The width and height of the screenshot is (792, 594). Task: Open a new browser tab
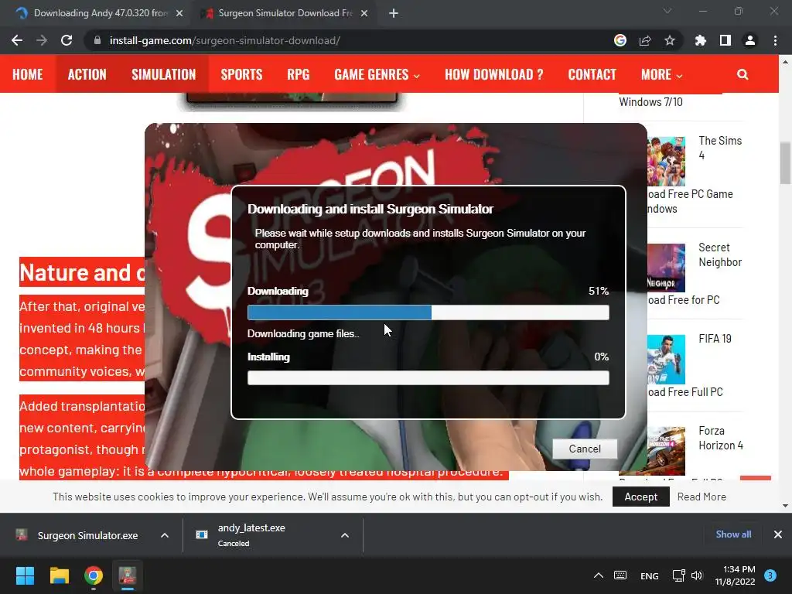(394, 13)
